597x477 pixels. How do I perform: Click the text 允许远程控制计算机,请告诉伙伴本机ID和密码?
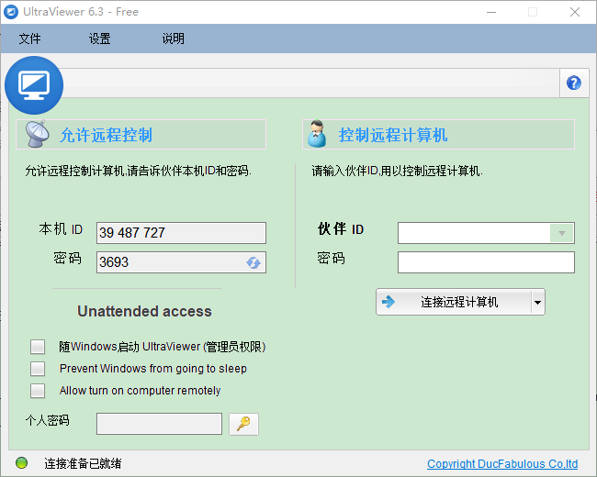click(x=138, y=171)
